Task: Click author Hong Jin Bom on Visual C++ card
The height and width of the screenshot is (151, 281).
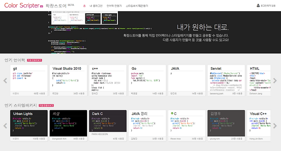Action: click(x=256, y=139)
